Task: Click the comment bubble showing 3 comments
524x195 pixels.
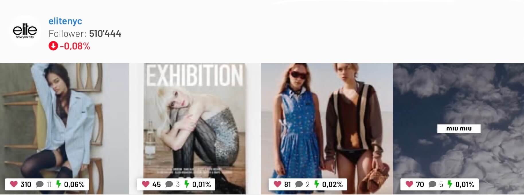Action: tap(169, 184)
